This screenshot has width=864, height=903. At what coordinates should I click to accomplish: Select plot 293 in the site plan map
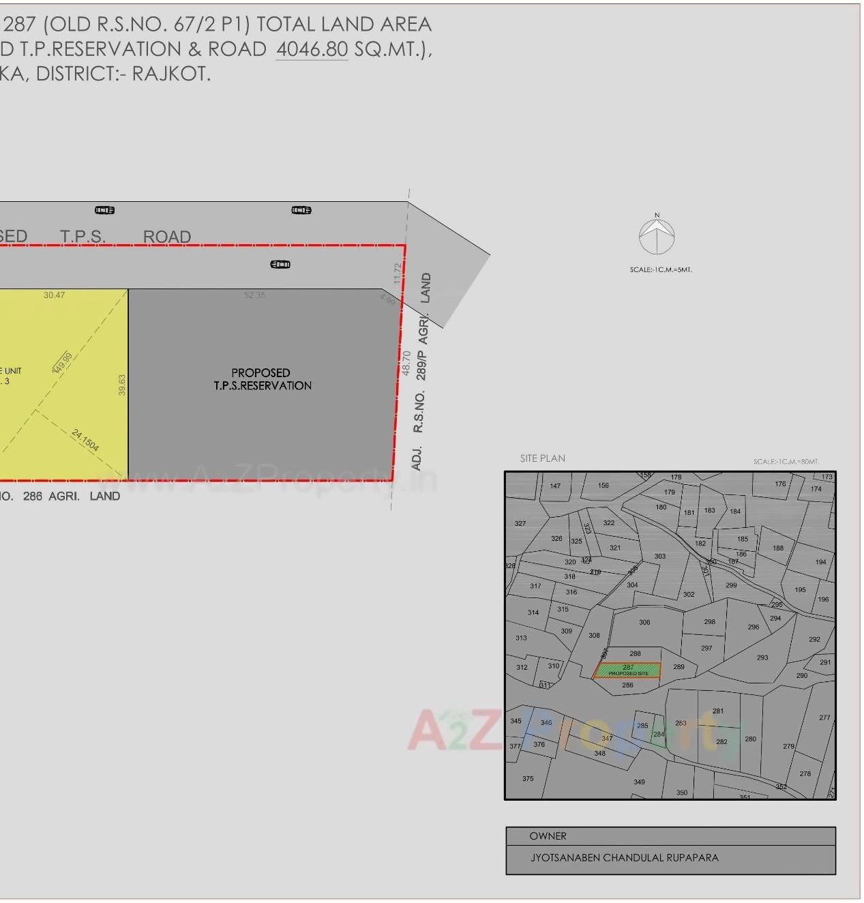coord(762,657)
